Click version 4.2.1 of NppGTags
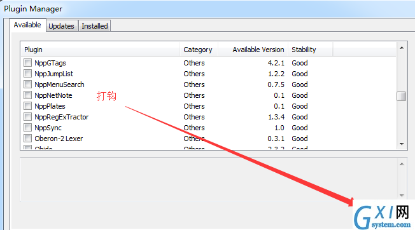 point(276,63)
